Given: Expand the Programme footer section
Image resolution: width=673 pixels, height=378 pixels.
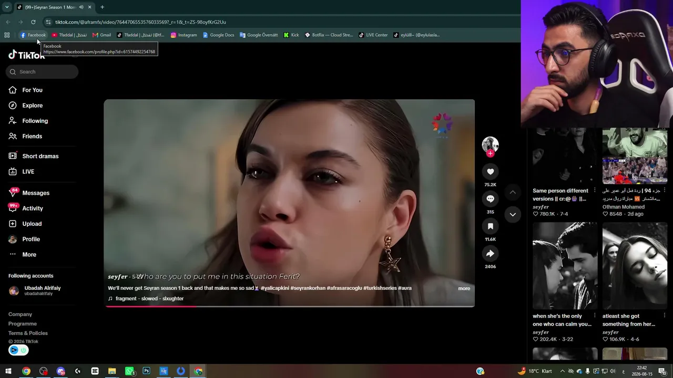Looking at the screenshot, I should (23, 324).
